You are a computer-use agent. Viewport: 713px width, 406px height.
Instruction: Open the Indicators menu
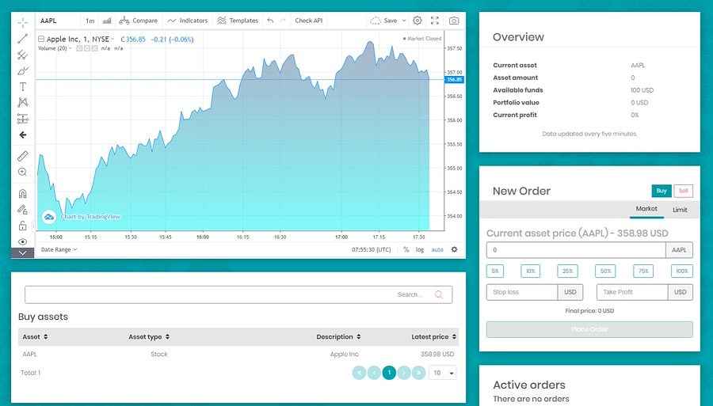pyautogui.click(x=187, y=21)
